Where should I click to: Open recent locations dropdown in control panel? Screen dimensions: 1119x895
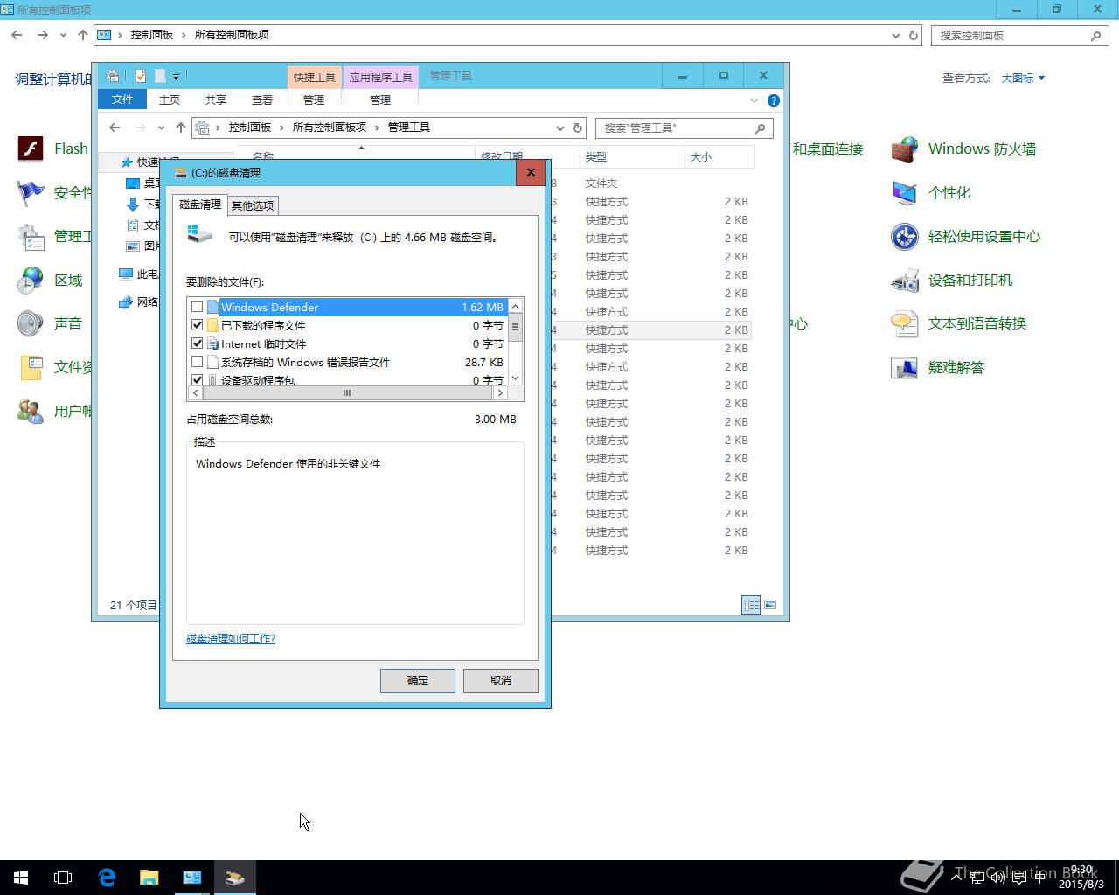(63, 36)
